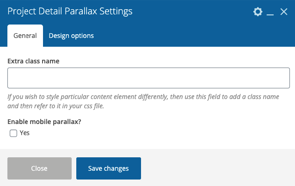Click the Yes label beside the checkbox
This screenshot has width=295, height=186.
(25, 133)
